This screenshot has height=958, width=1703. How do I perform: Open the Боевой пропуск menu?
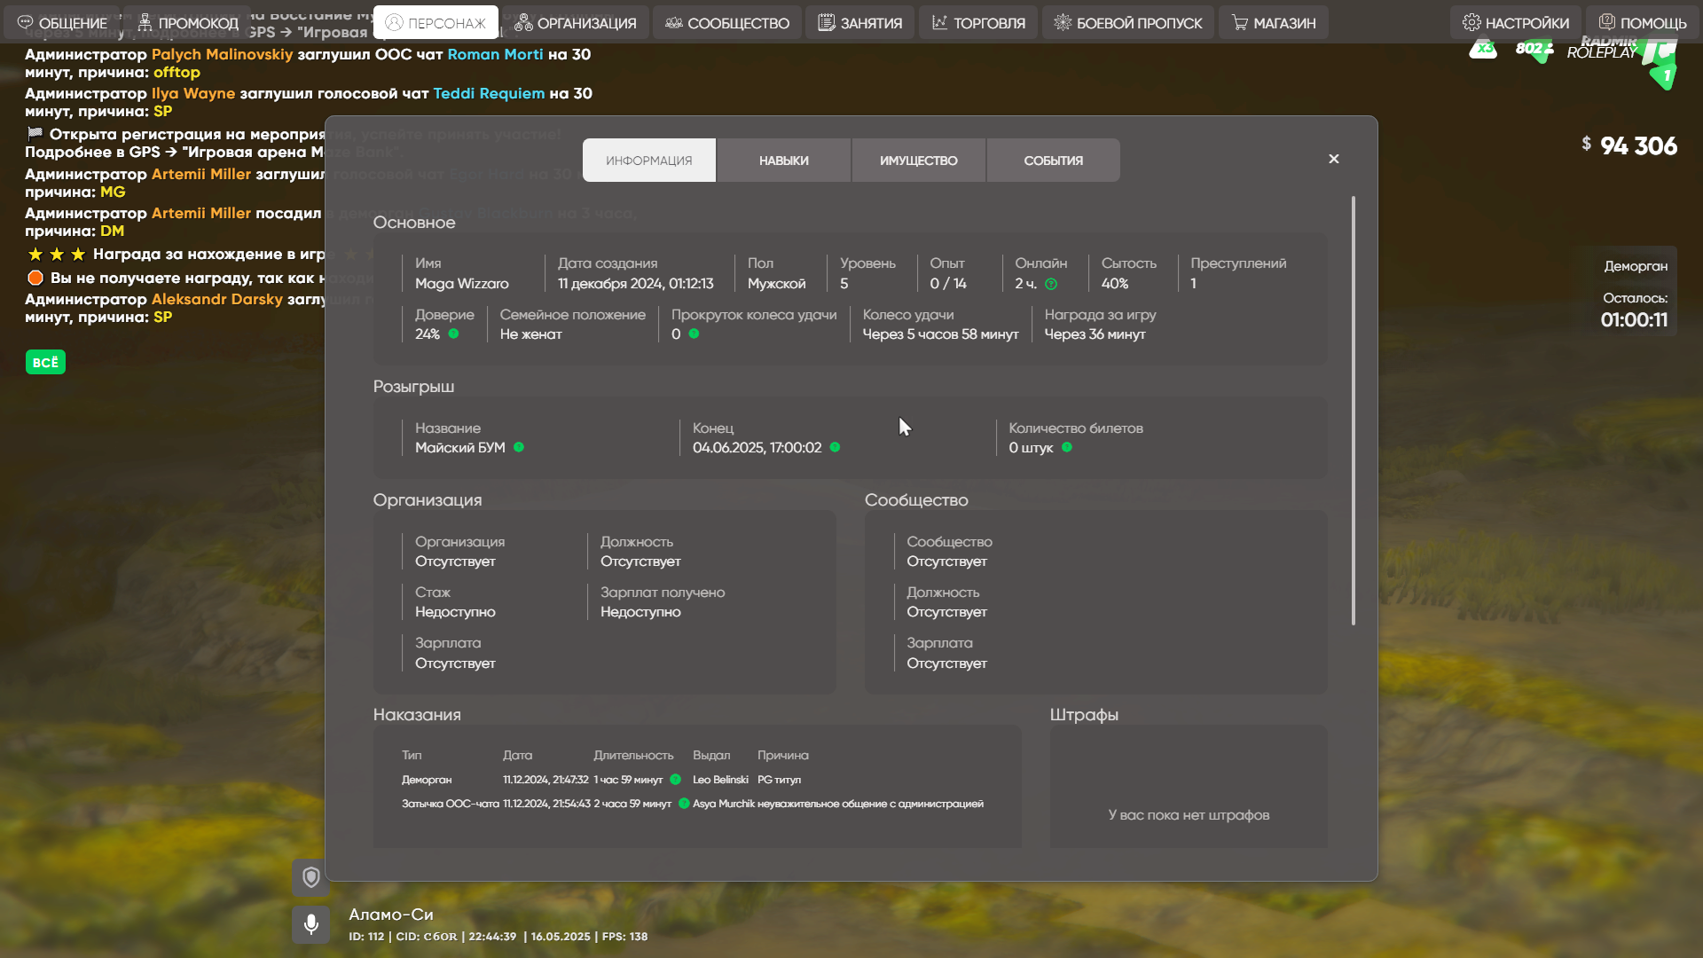(1127, 23)
